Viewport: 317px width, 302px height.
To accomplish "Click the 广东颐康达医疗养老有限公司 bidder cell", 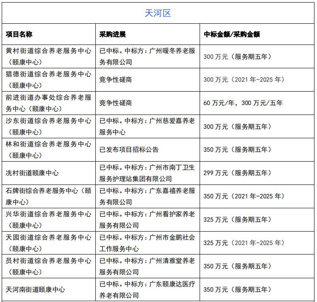I will pyautogui.click(x=147, y=289).
